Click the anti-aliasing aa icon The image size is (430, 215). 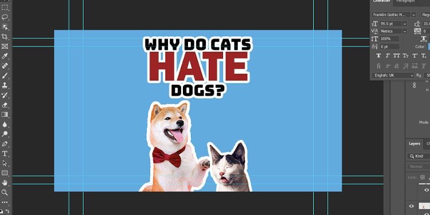[x=419, y=75]
